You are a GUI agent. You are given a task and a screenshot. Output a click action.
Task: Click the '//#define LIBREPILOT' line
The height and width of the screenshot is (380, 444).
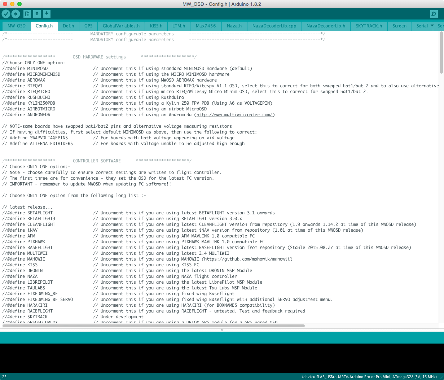132,282
